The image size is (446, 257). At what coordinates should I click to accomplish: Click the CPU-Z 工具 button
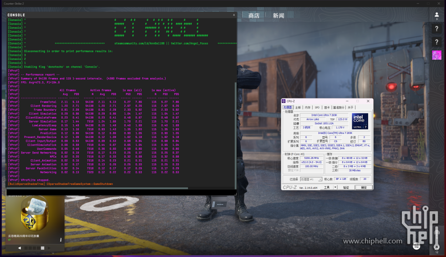coord(327,188)
